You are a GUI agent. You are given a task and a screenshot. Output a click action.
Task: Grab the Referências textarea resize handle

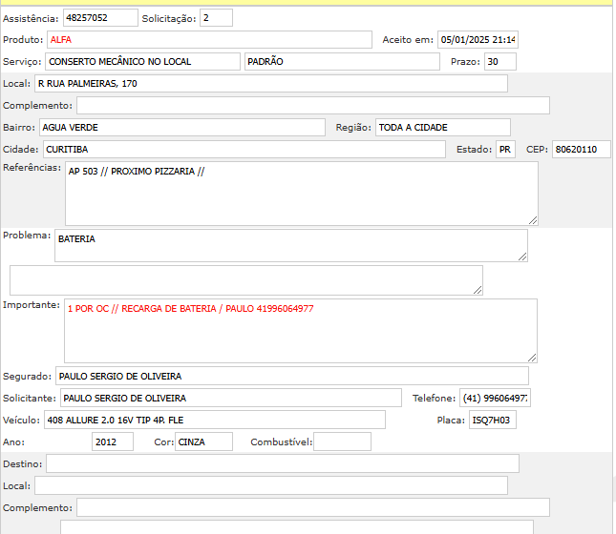533,220
